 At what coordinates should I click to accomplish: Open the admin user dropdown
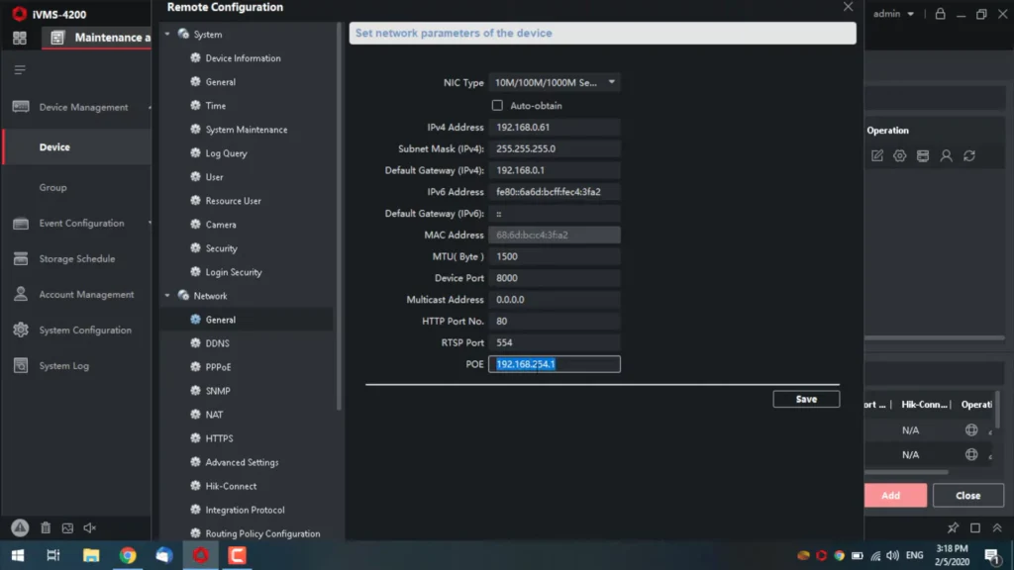coord(893,14)
